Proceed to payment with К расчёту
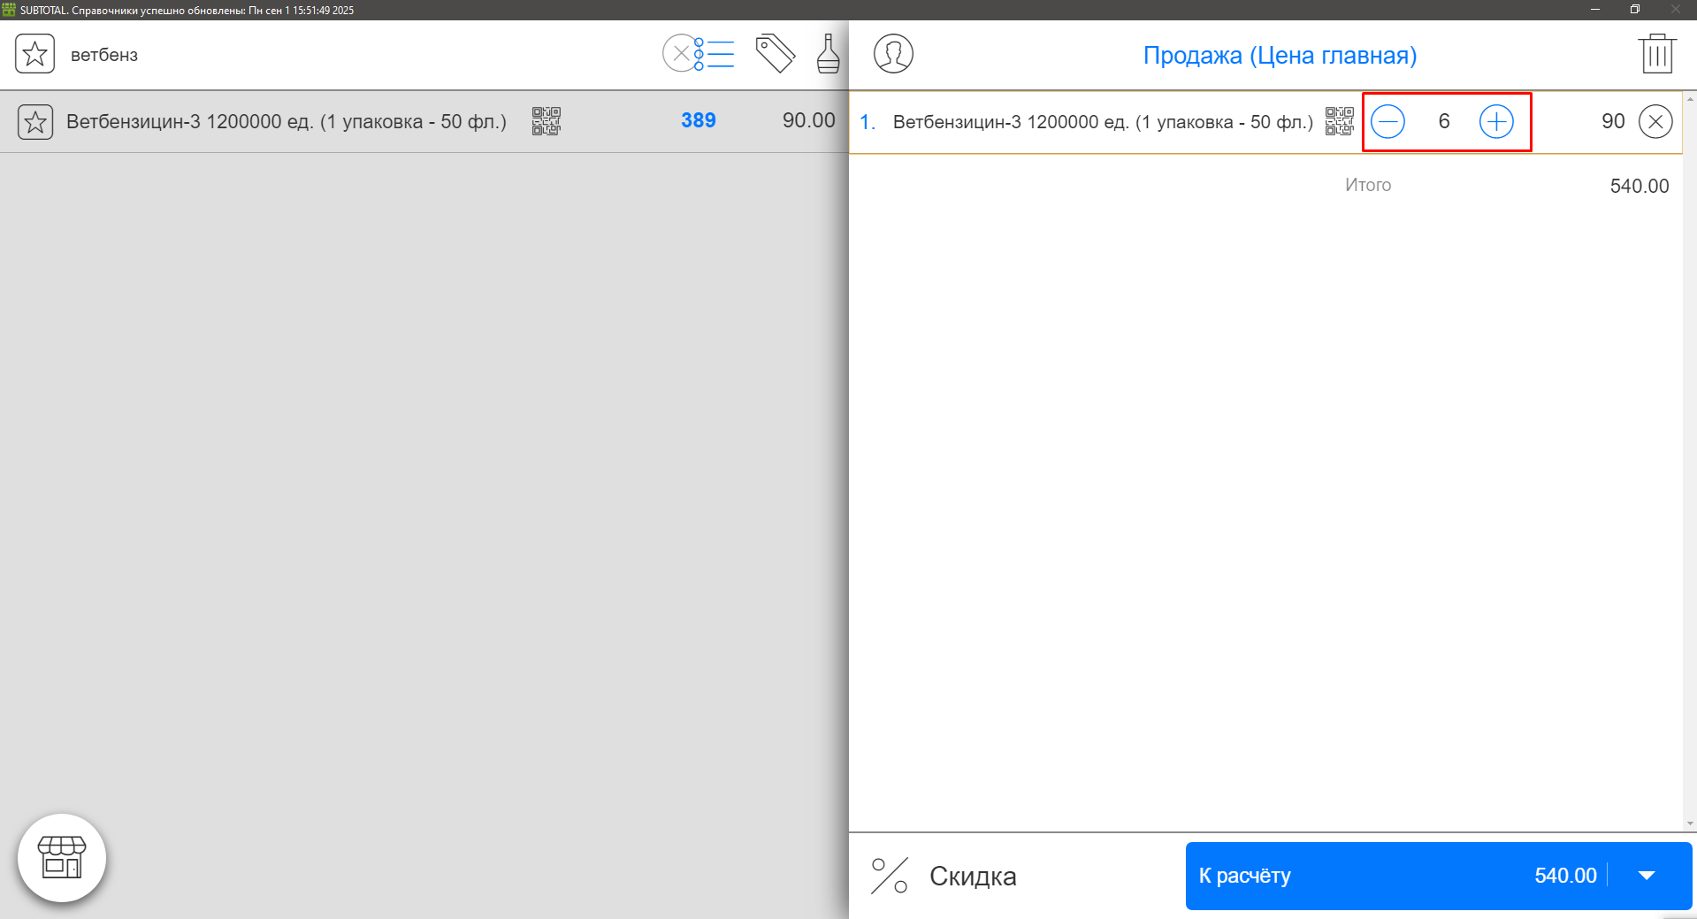 point(1395,876)
